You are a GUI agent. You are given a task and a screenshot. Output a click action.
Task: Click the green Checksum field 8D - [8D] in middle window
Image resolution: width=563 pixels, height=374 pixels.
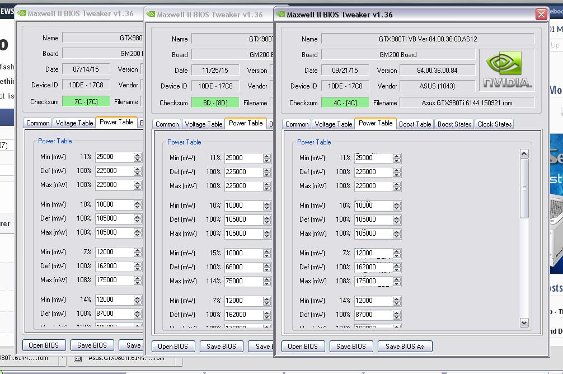point(215,103)
